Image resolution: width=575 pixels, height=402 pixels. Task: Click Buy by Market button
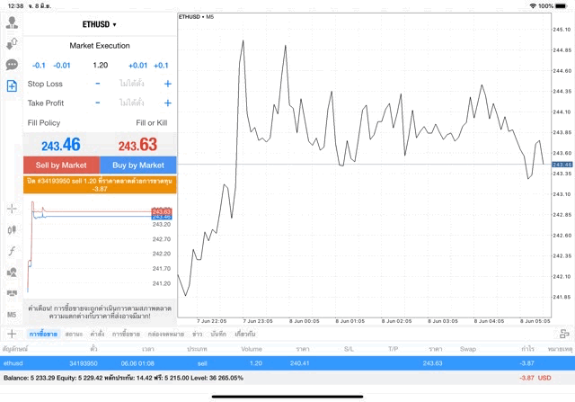[x=138, y=165]
